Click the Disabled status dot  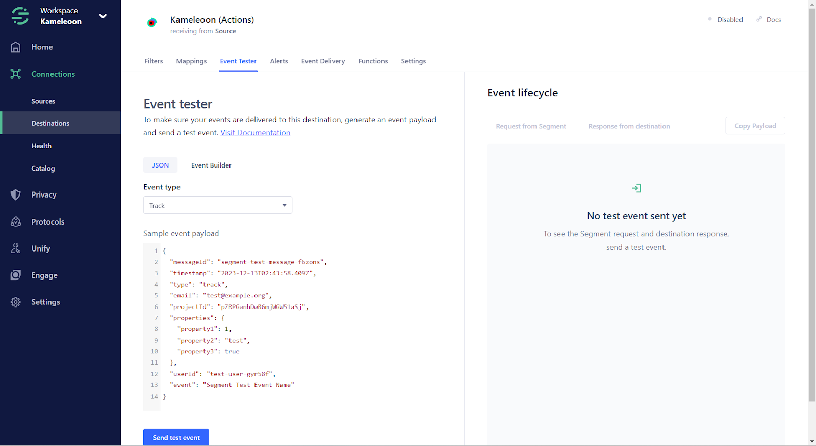(x=710, y=19)
